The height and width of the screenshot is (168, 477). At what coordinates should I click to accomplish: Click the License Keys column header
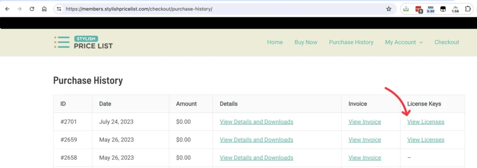pyautogui.click(x=433, y=103)
